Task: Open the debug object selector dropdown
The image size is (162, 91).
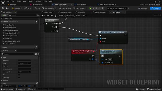Action: click(116, 8)
